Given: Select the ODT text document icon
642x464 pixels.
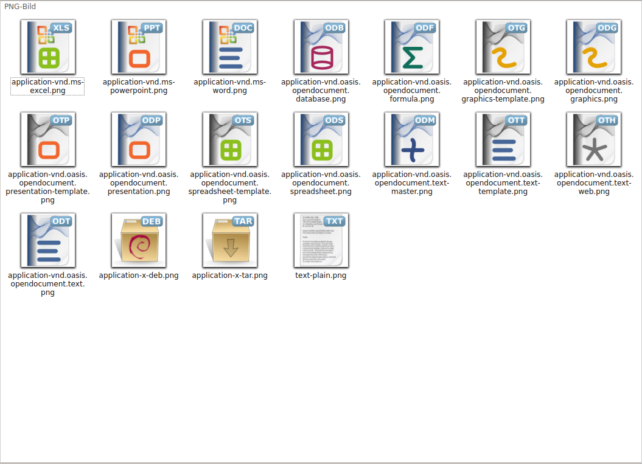Looking at the screenshot, I should tap(48, 240).
